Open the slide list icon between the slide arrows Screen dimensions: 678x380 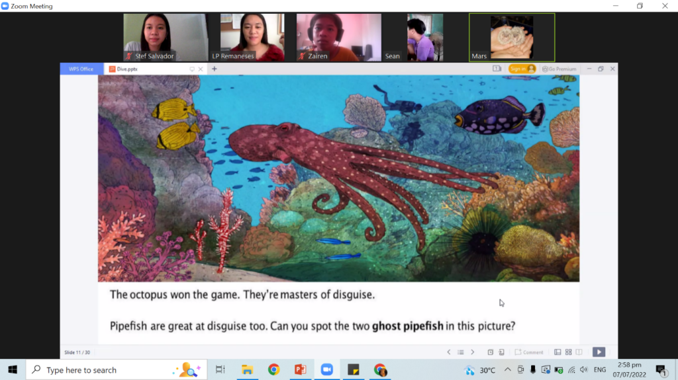[x=461, y=352]
